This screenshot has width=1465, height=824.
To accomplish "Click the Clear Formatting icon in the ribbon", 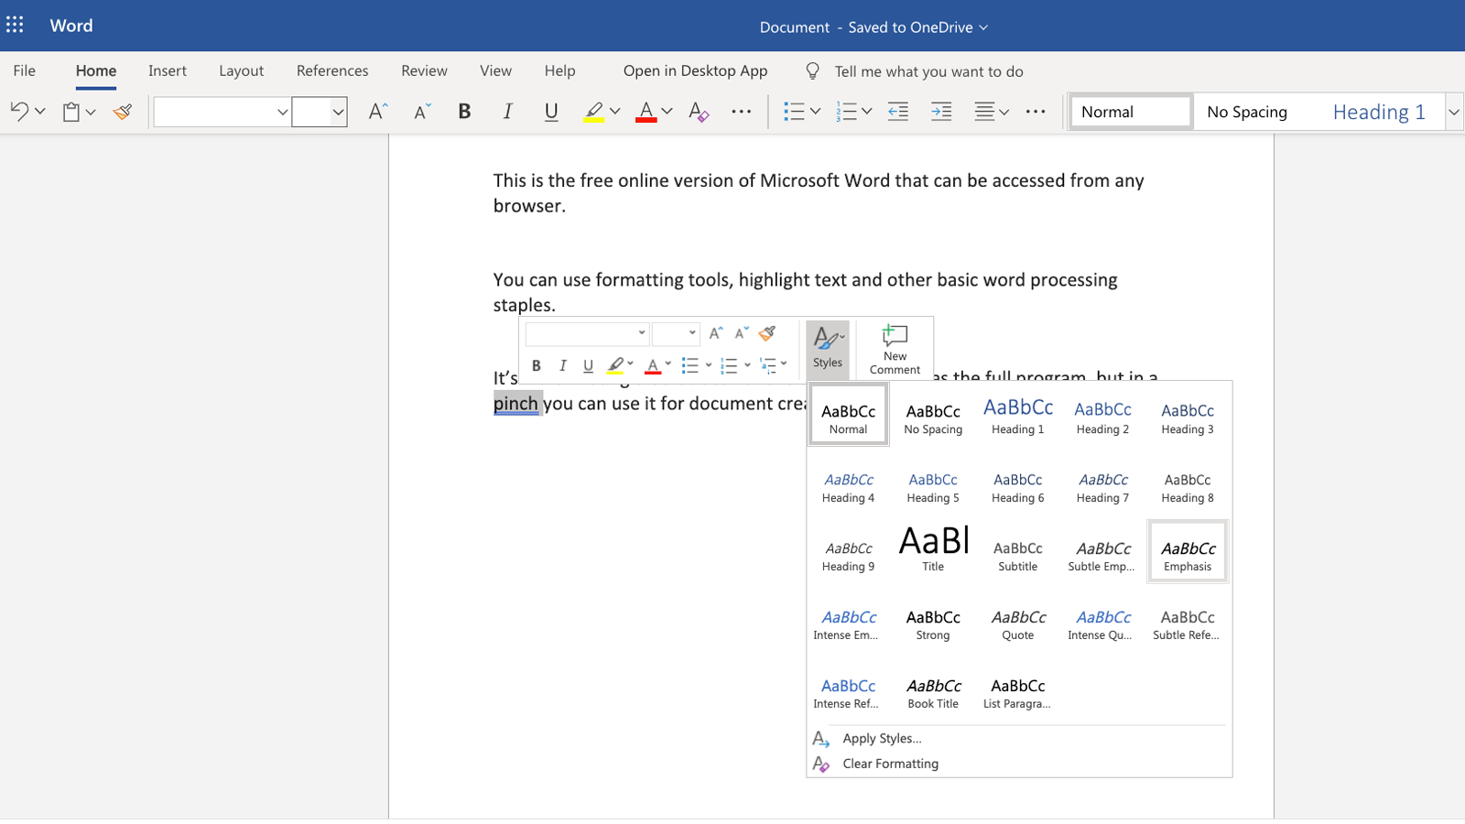I will (x=699, y=112).
